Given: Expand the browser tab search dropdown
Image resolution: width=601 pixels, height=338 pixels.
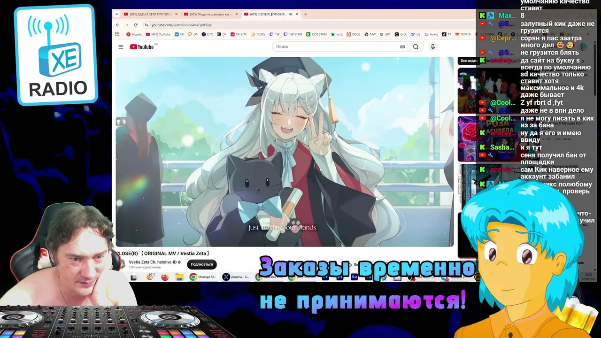Looking at the screenshot, I should tap(117, 14).
